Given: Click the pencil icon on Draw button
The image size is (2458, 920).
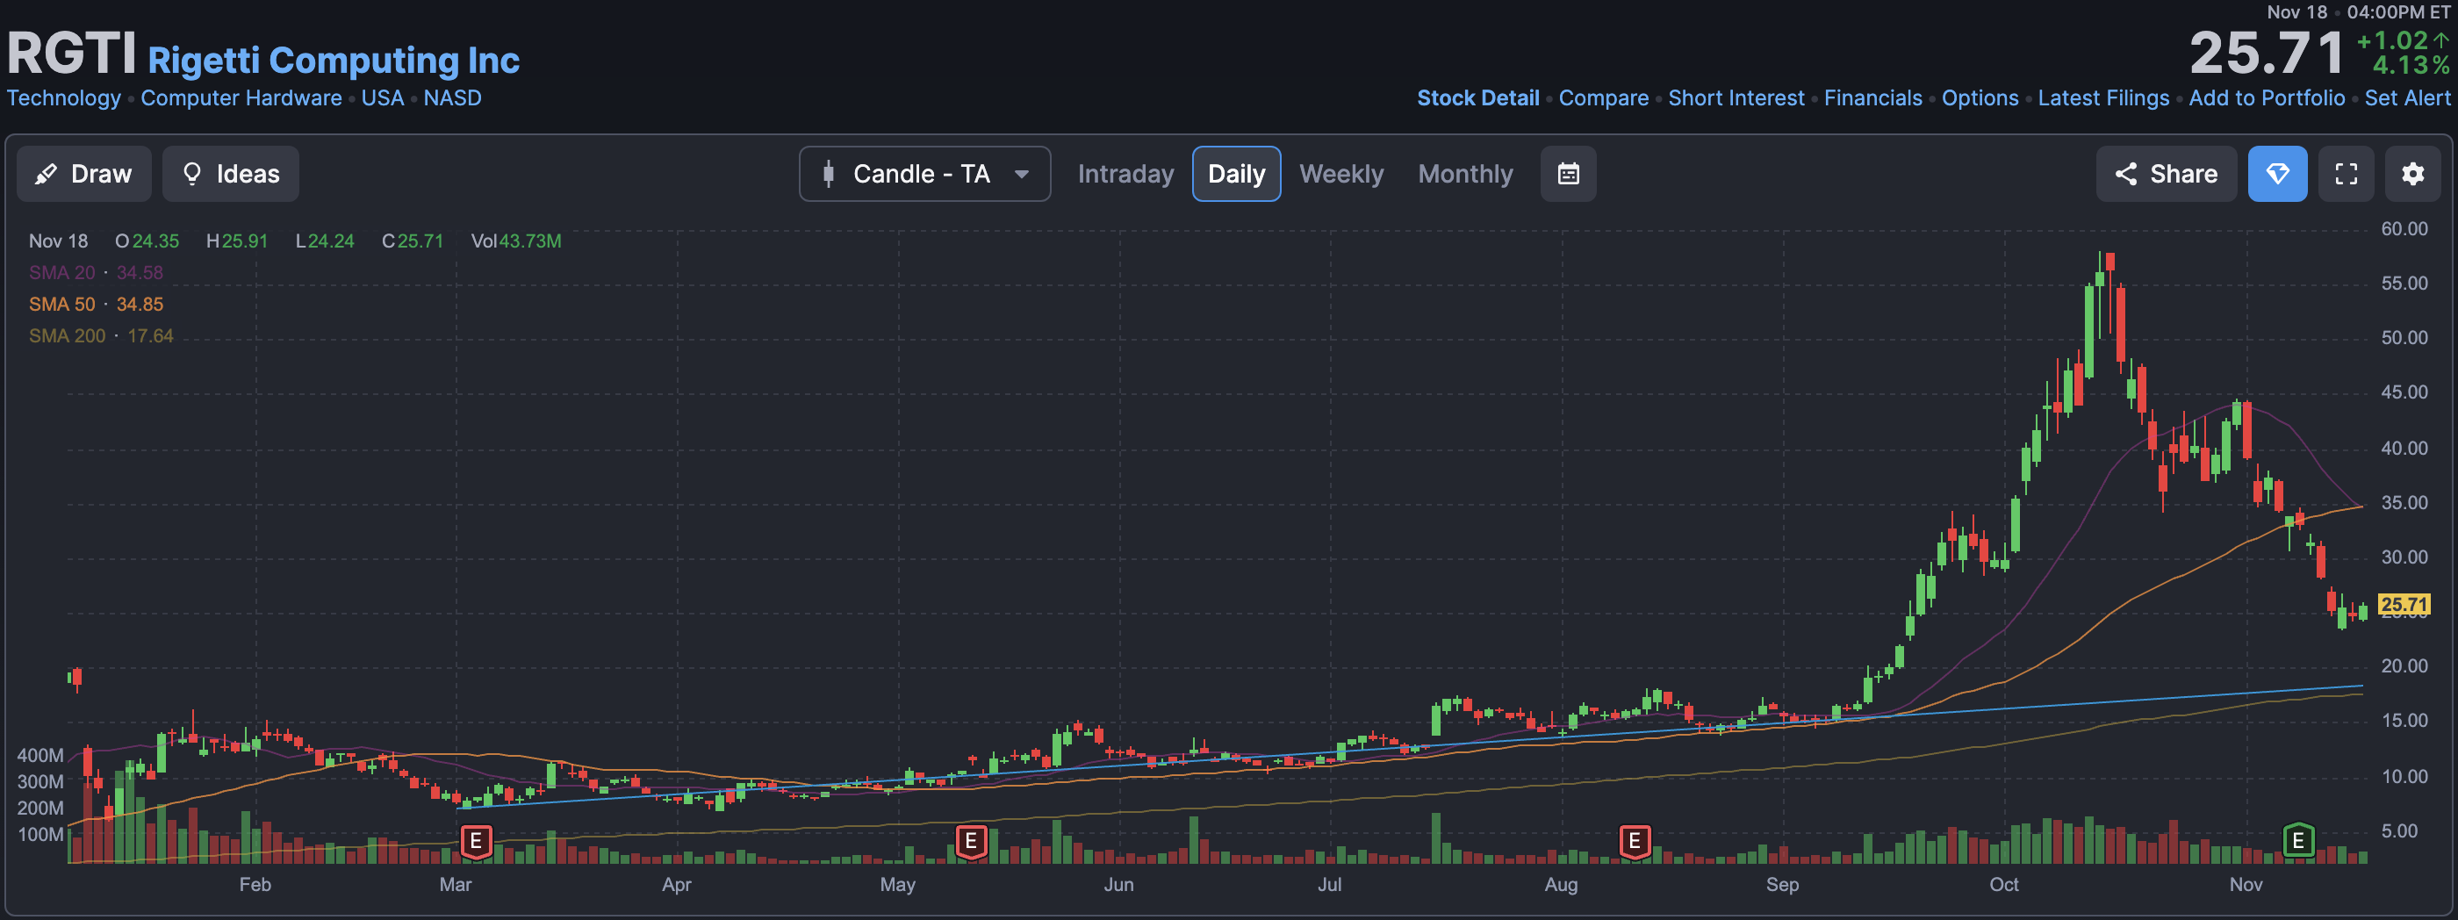Looking at the screenshot, I should tap(45, 174).
